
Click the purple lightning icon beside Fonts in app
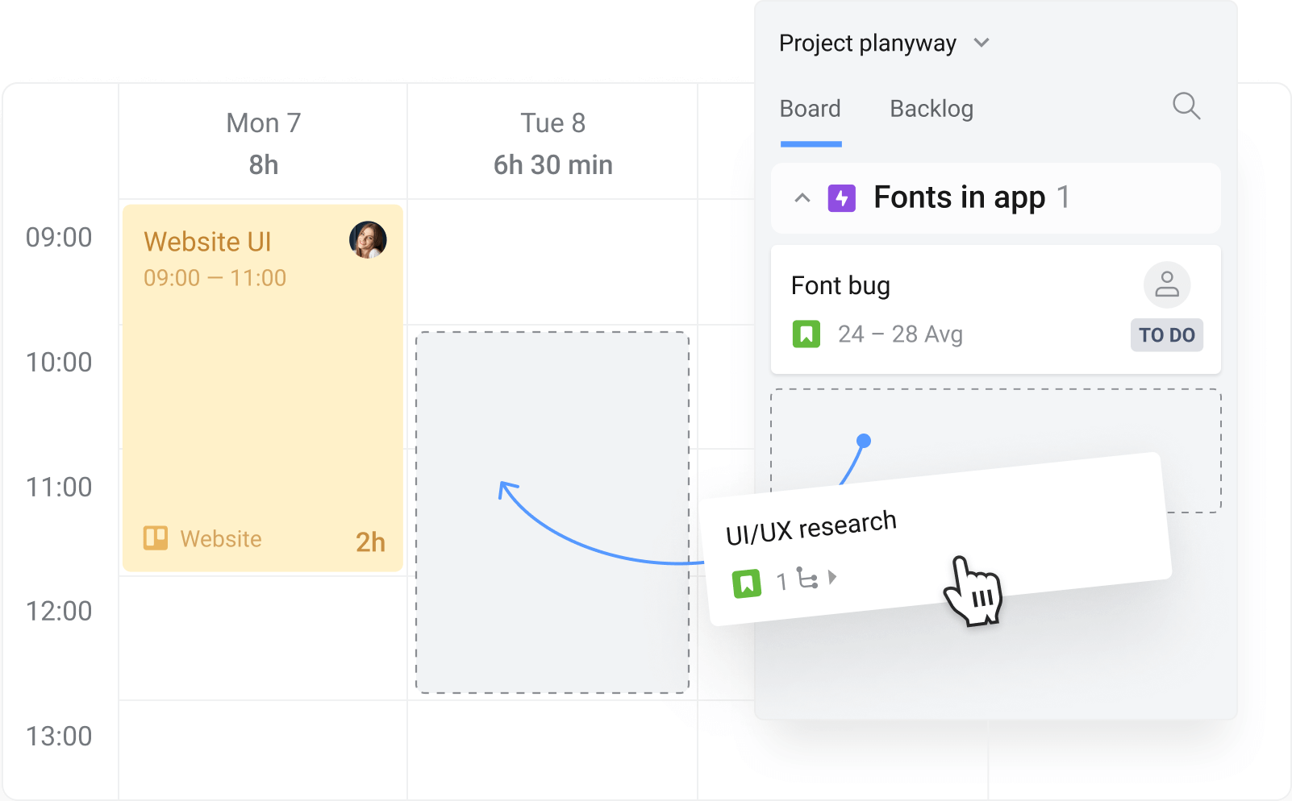click(x=842, y=198)
